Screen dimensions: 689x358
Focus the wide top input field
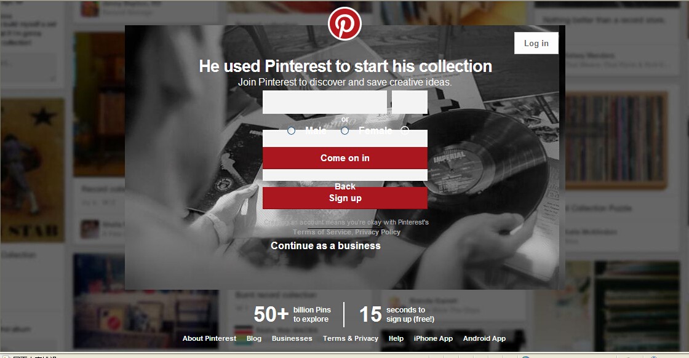[x=325, y=102]
